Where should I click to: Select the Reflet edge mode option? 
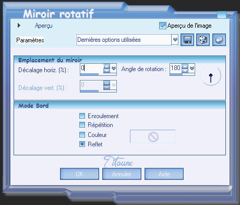point(82,144)
